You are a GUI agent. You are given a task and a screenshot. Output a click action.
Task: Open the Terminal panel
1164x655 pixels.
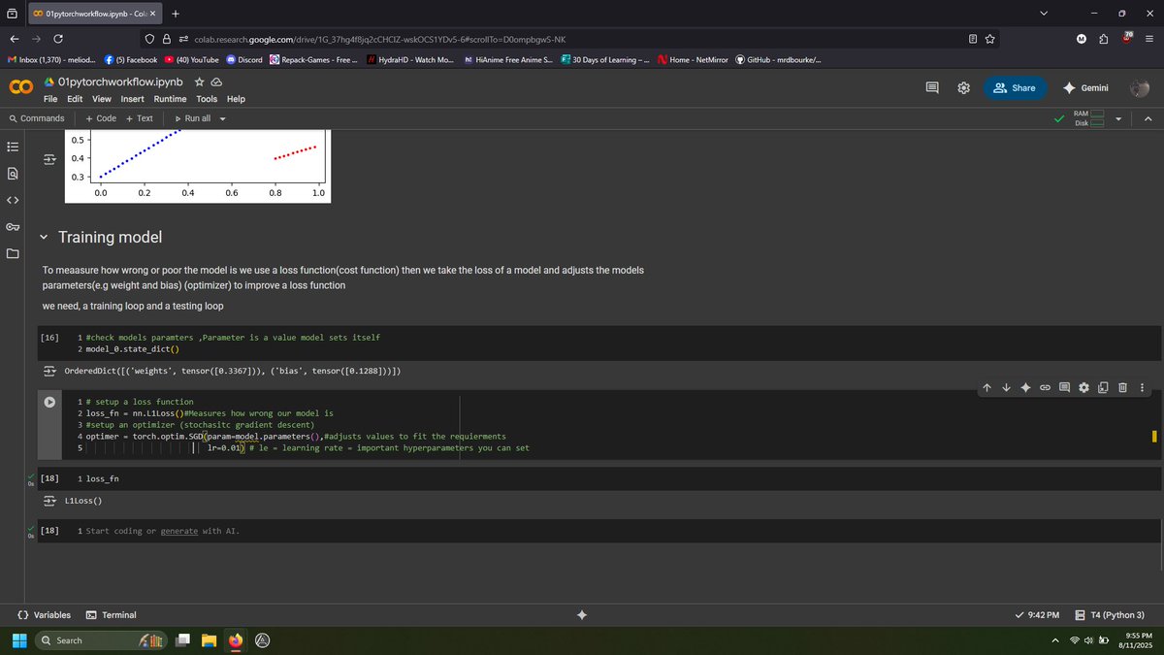[x=112, y=615]
